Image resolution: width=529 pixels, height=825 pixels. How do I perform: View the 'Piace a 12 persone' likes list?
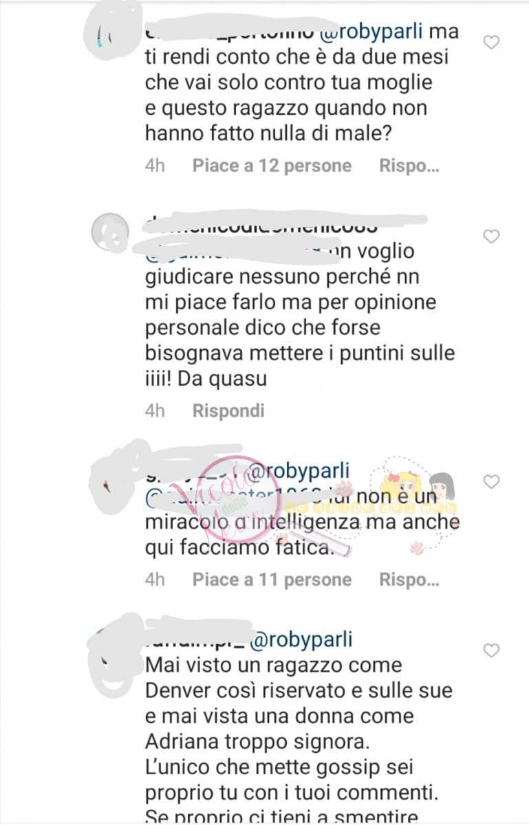coord(272,166)
